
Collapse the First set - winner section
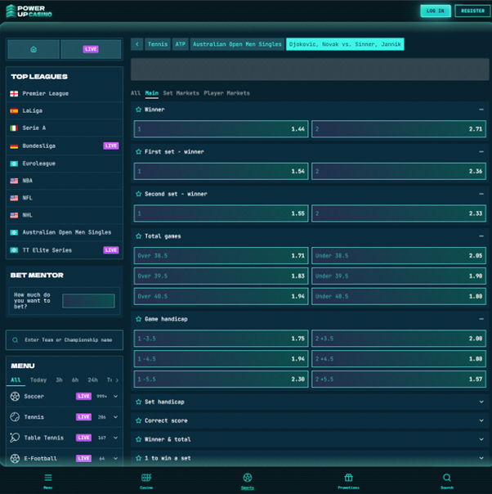(481, 152)
